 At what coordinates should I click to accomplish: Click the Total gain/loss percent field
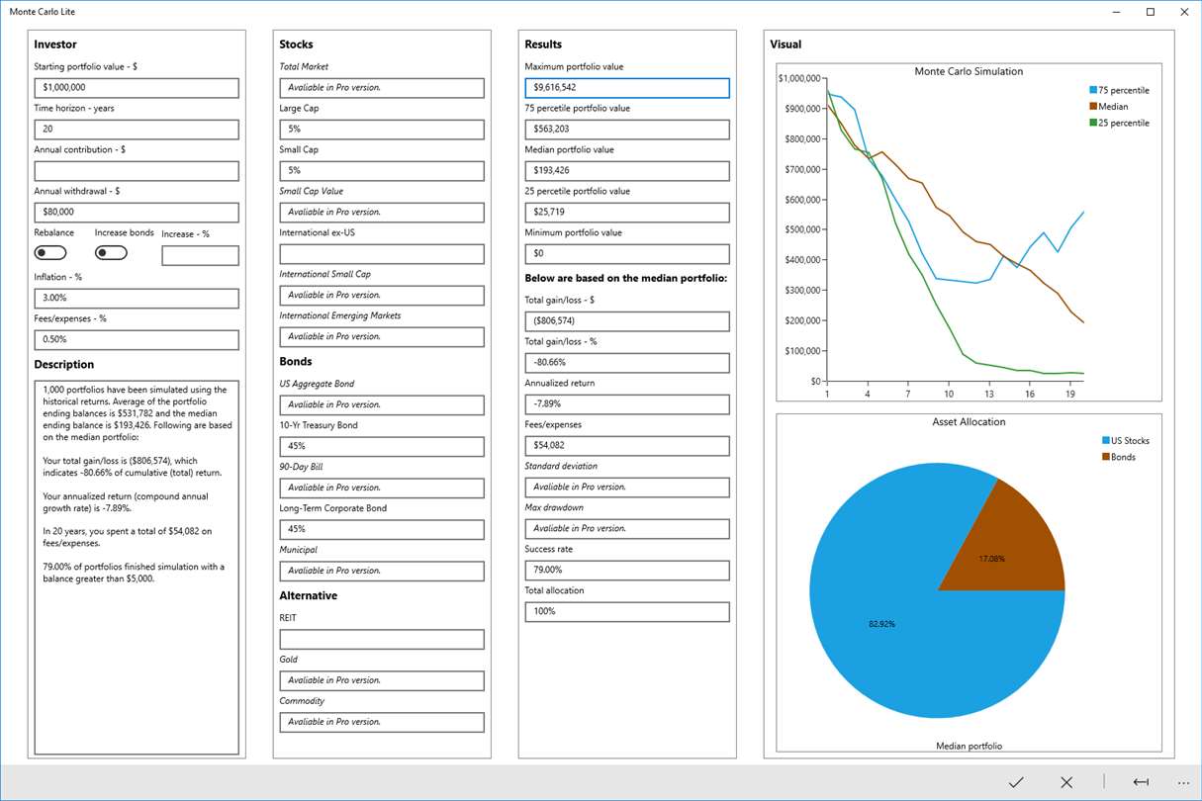(x=627, y=363)
